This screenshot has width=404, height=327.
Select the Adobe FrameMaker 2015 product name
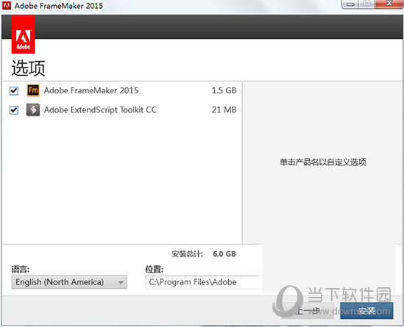click(x=91, y=90)
